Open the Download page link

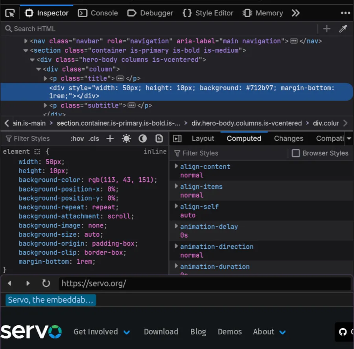[161, 332]
